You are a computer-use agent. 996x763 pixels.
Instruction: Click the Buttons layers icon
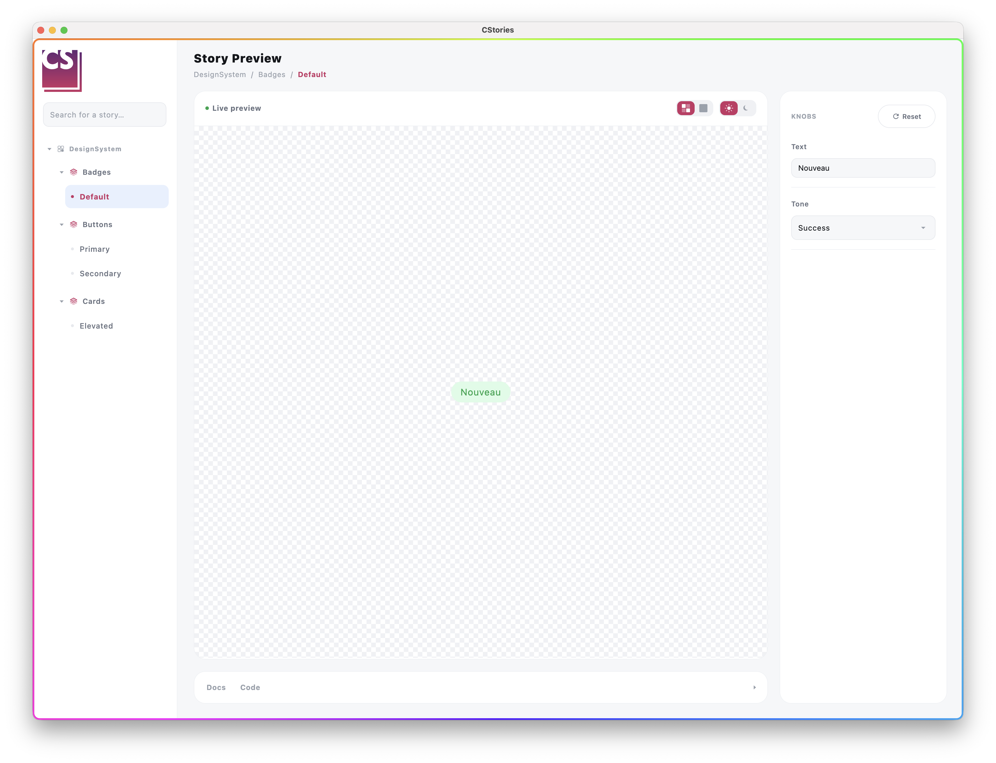pos(74,224)
